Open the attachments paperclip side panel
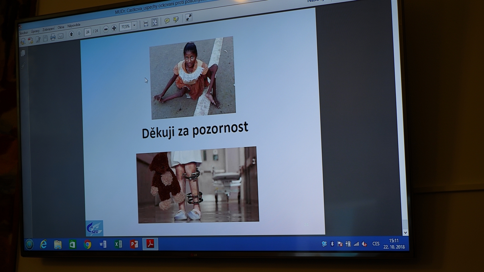This screenshot has width=484, height=272. click(x=23, y=65)
